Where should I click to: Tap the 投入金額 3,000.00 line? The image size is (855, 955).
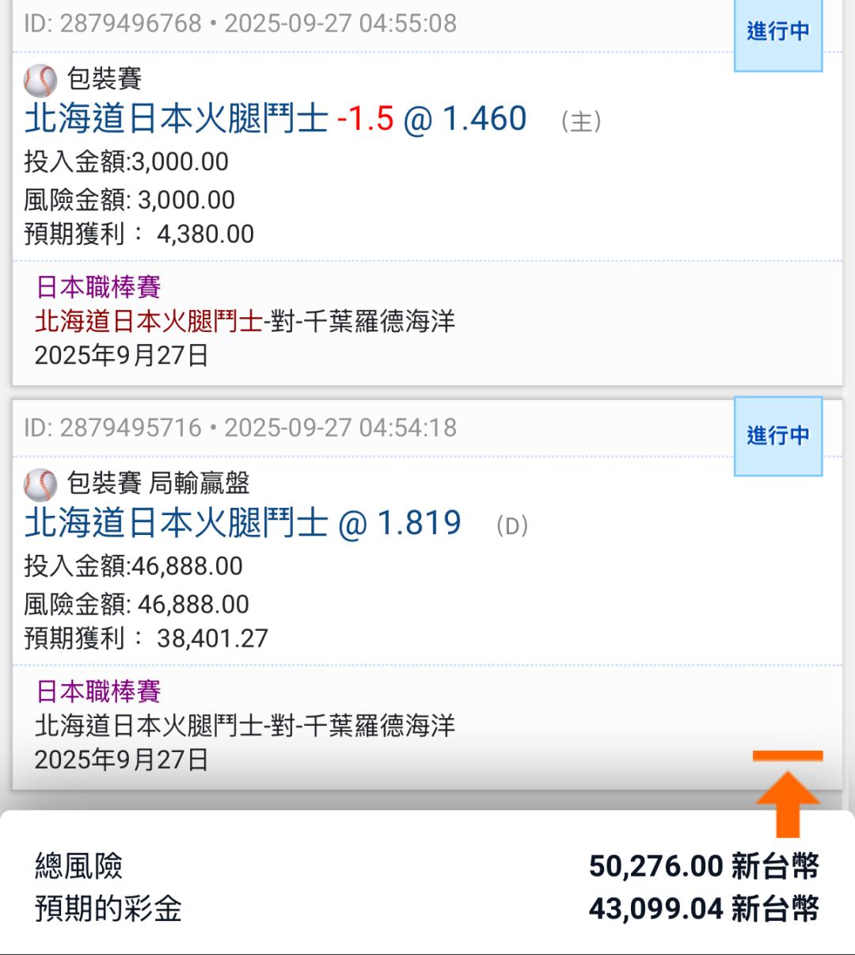pos(127,162)
